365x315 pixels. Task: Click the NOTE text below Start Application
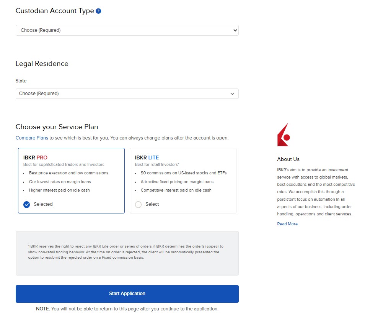[127, 309]
